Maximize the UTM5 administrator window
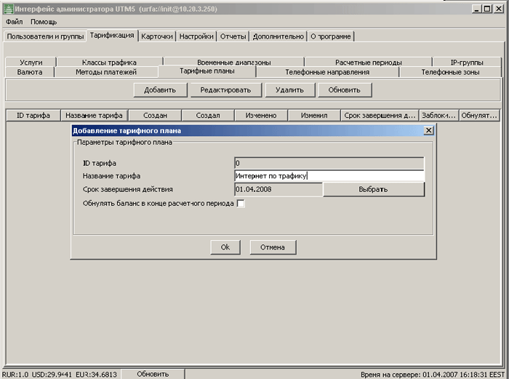The width and height of the screenshot is (509, 379). point(487,9)
